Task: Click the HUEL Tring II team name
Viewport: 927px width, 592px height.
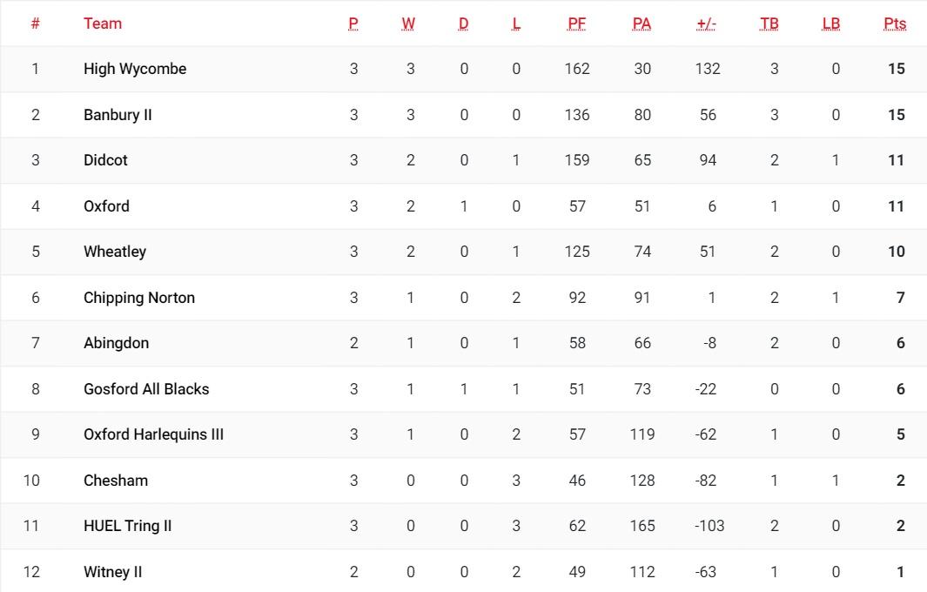Action: pyautogui.click(x=127, y=526)
